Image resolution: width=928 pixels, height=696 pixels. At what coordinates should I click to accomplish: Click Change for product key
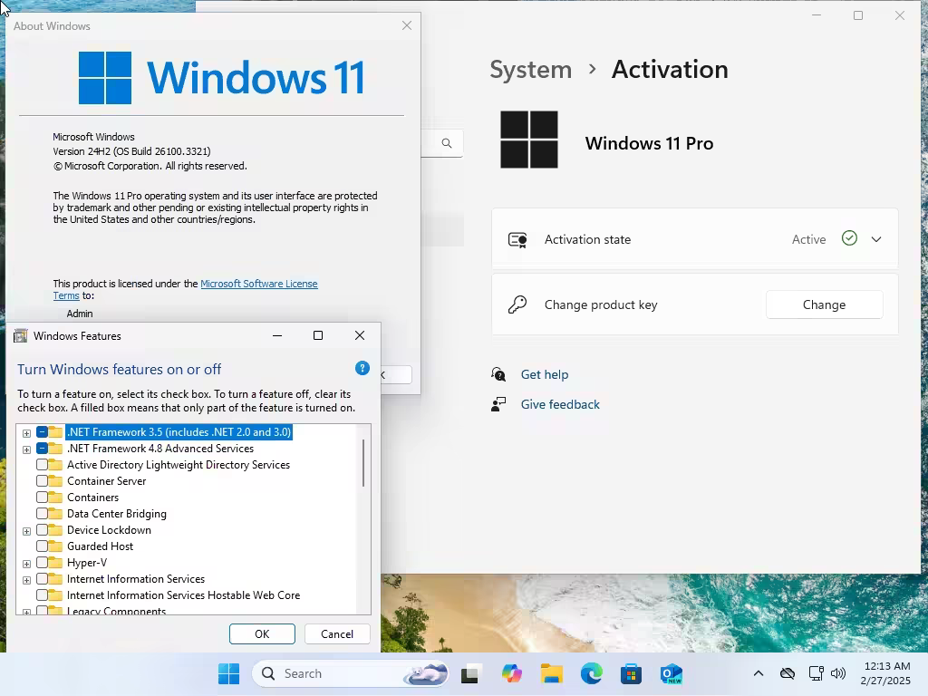[x=824, y=304]
